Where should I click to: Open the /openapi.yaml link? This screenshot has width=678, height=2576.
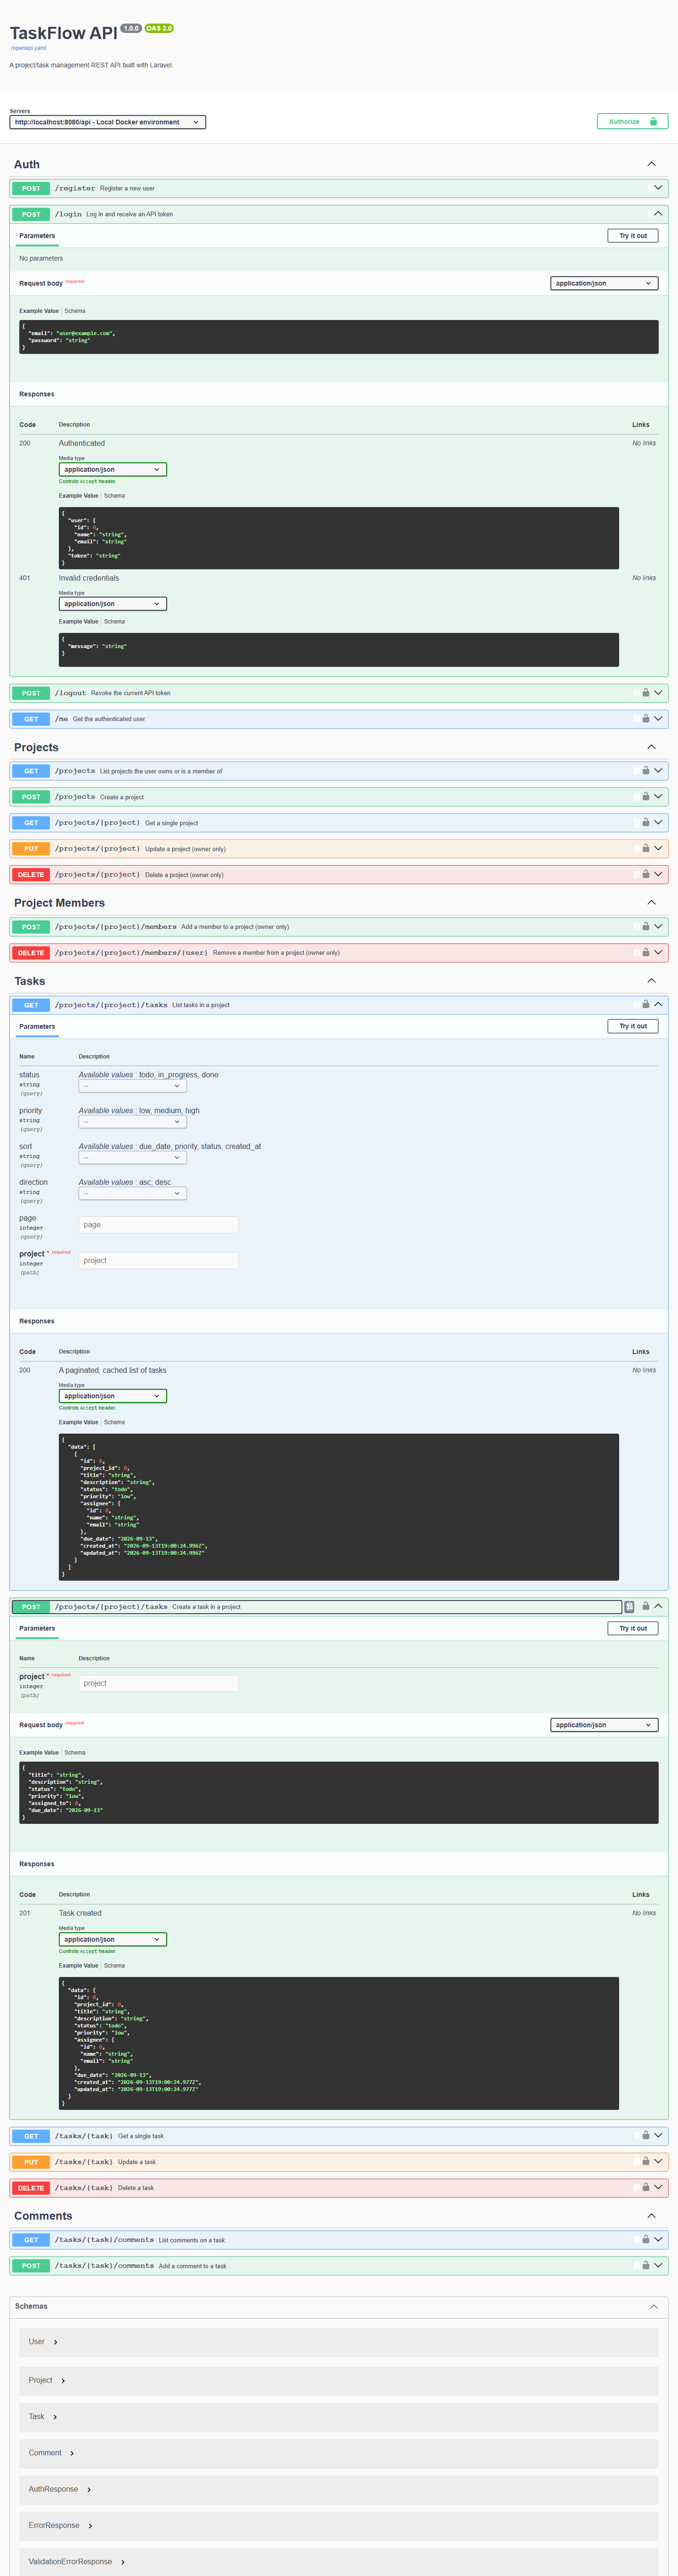point(28,48)
